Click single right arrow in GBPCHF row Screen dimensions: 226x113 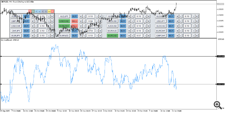[x=193, y=35]
